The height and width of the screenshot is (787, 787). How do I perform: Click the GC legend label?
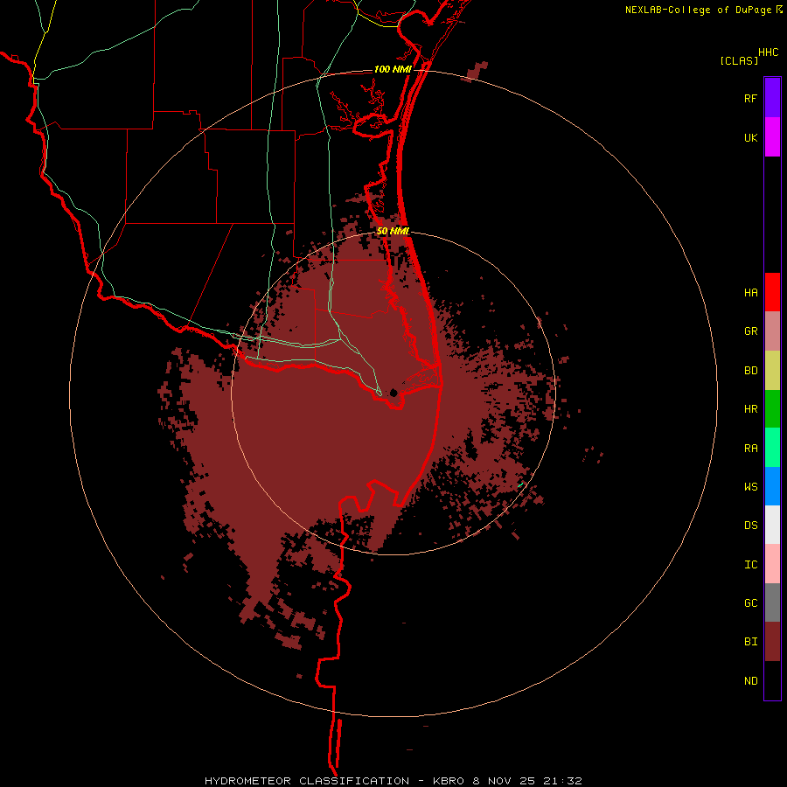pyautogui.click(x=750, y=603)
